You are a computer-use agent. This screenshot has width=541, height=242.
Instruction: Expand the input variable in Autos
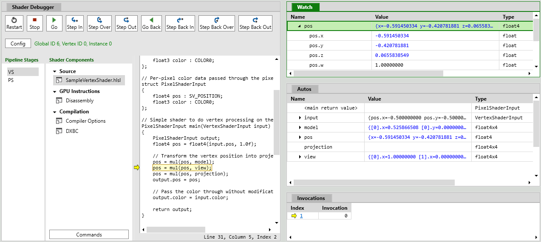(x=300, y=118)
